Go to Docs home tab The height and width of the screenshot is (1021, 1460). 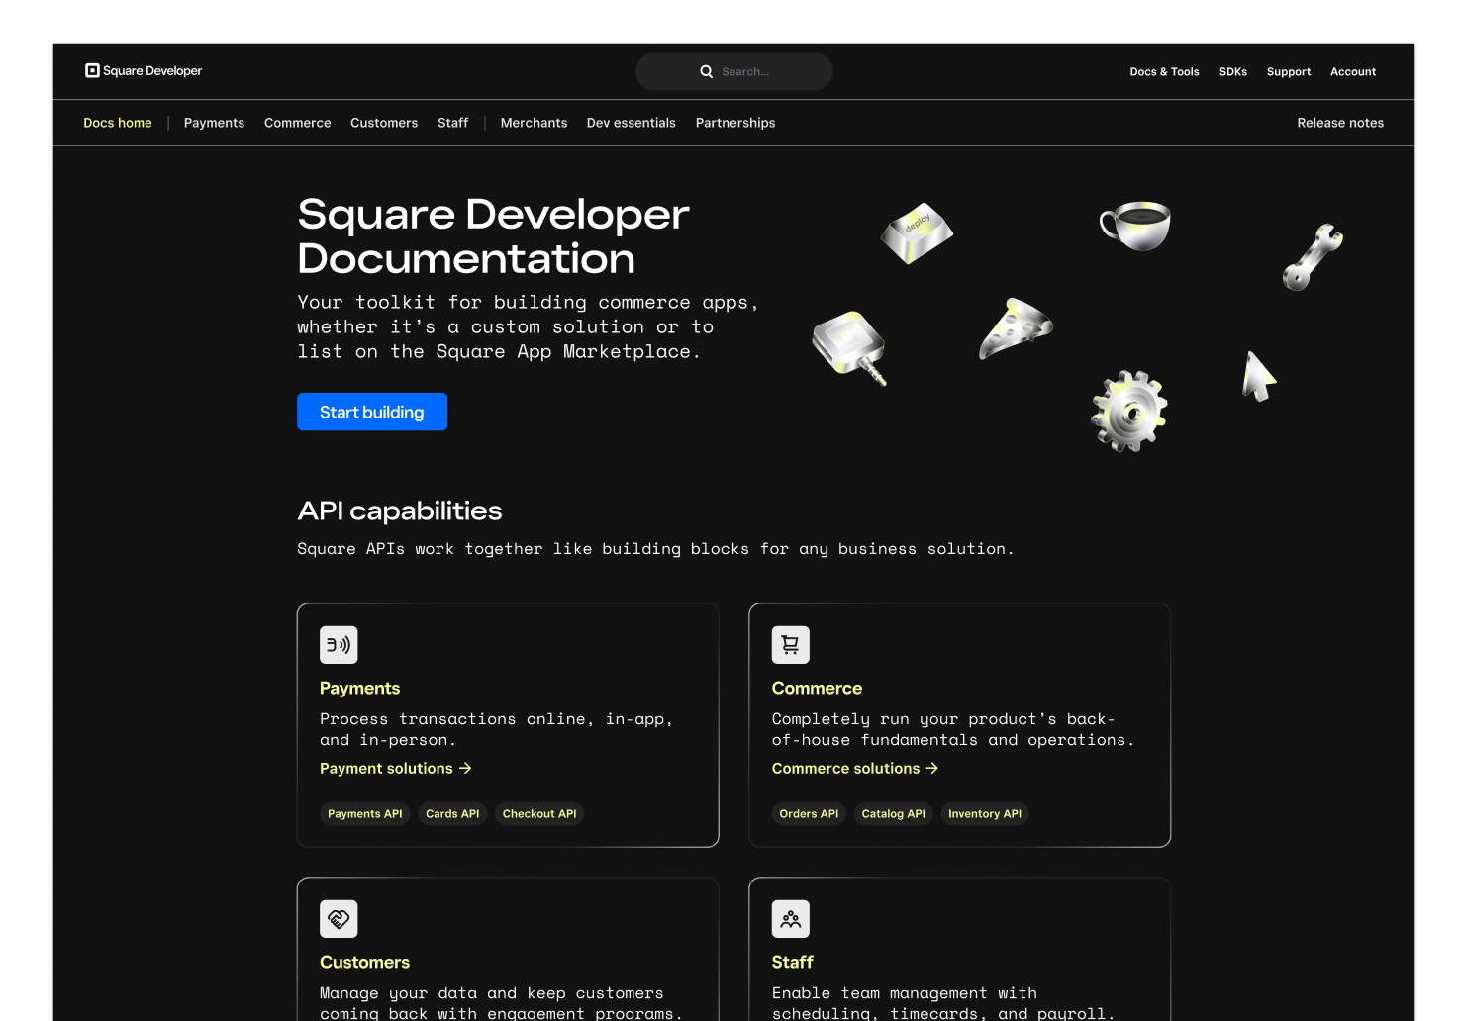pyautogui.click(x=118, y=123)
